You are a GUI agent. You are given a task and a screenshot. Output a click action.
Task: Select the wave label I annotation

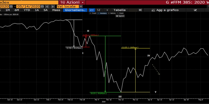tap(83, 53)
